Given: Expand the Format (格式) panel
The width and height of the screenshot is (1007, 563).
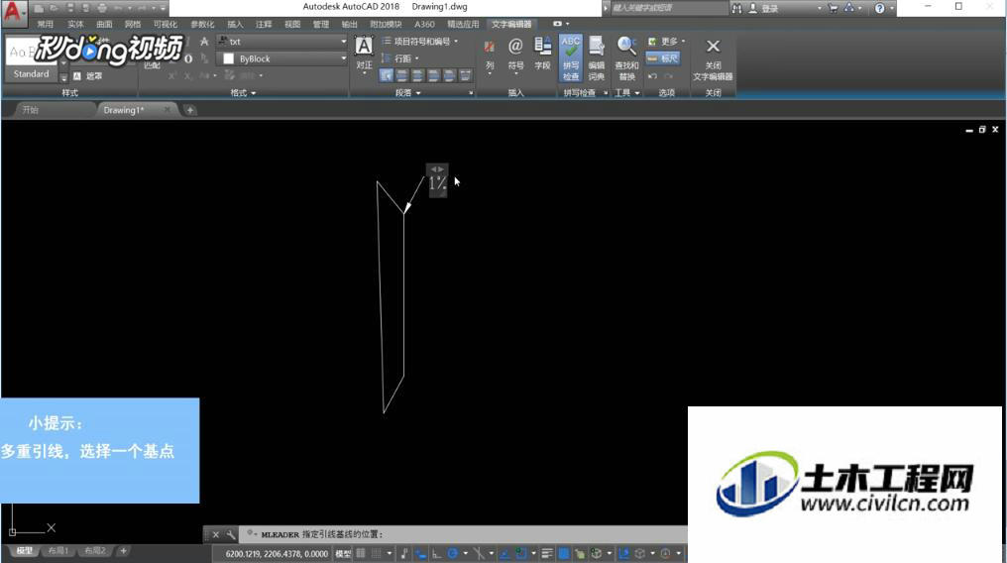Looking at the screenshot, I should pyautogui.click(x=243, y=92).
